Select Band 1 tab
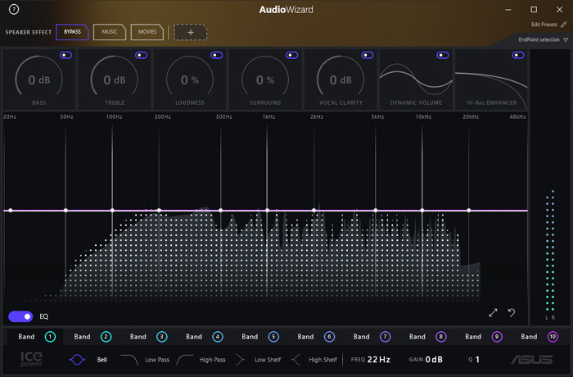 pyautogui.click(x=35, y=337)
